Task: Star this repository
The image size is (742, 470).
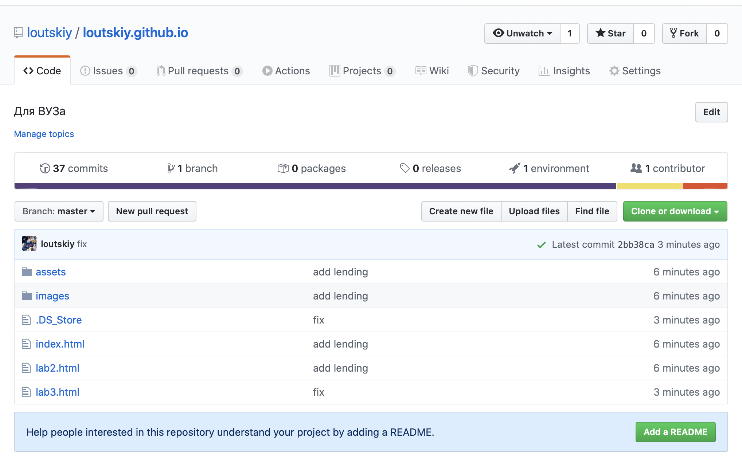Action: click(x=610, y=34)
